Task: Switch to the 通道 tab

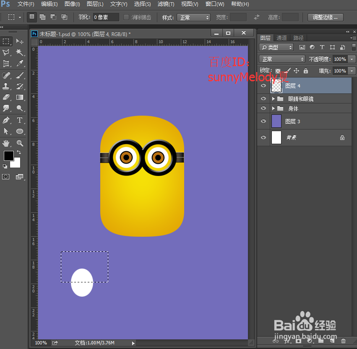Action: click(x=281, y=38)
